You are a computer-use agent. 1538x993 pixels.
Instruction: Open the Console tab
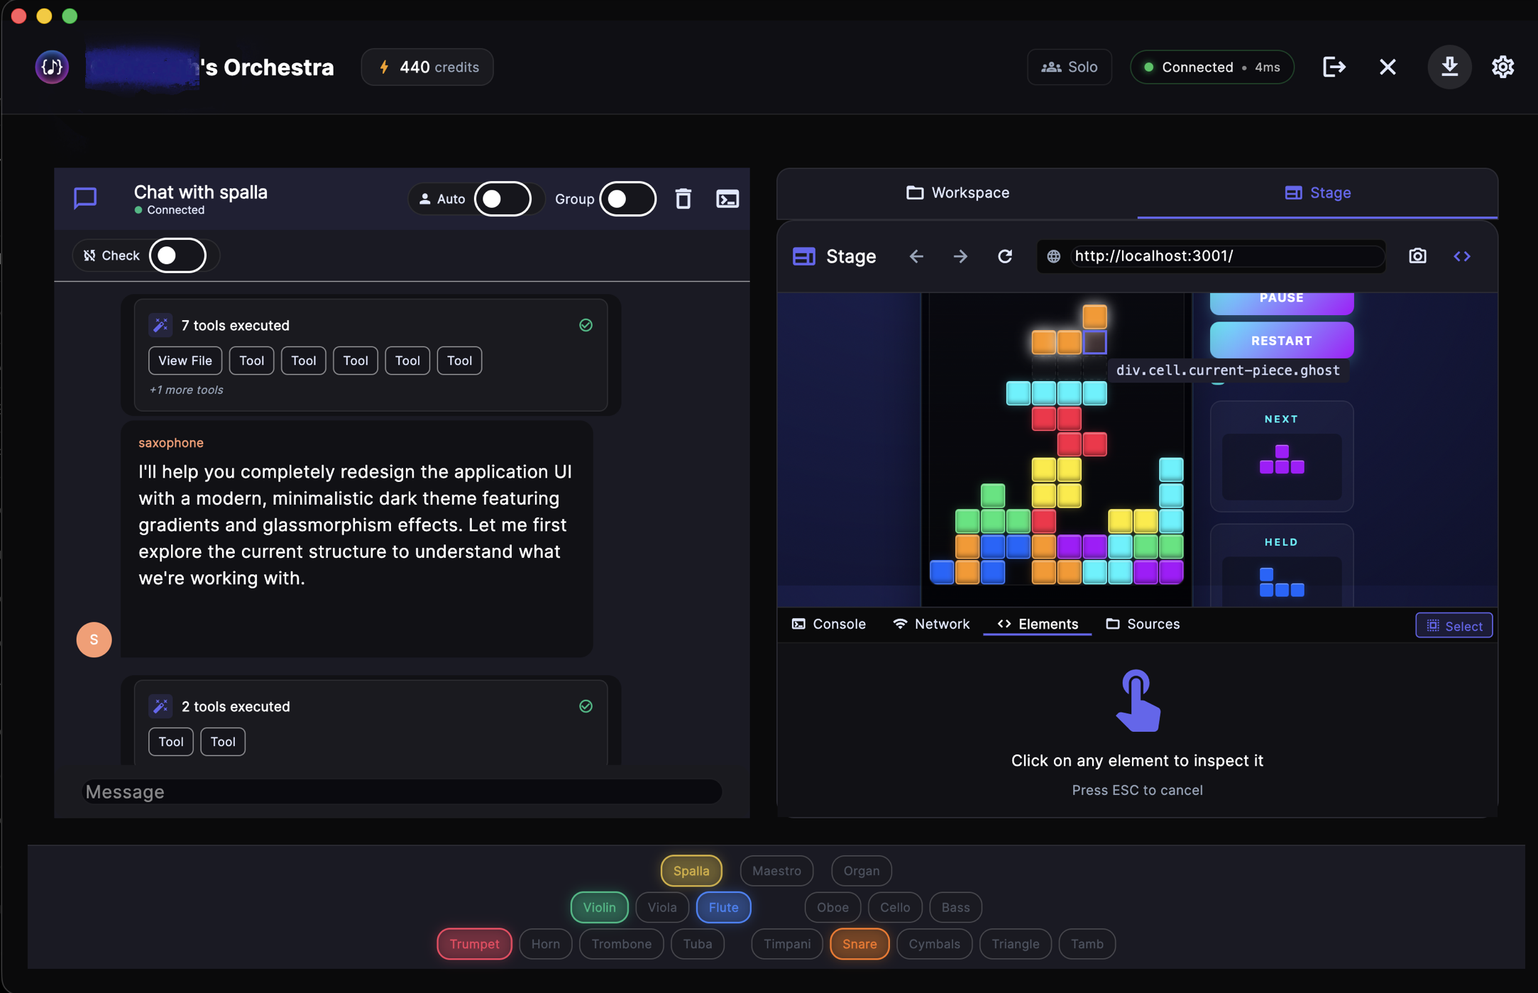click(828, 624)
